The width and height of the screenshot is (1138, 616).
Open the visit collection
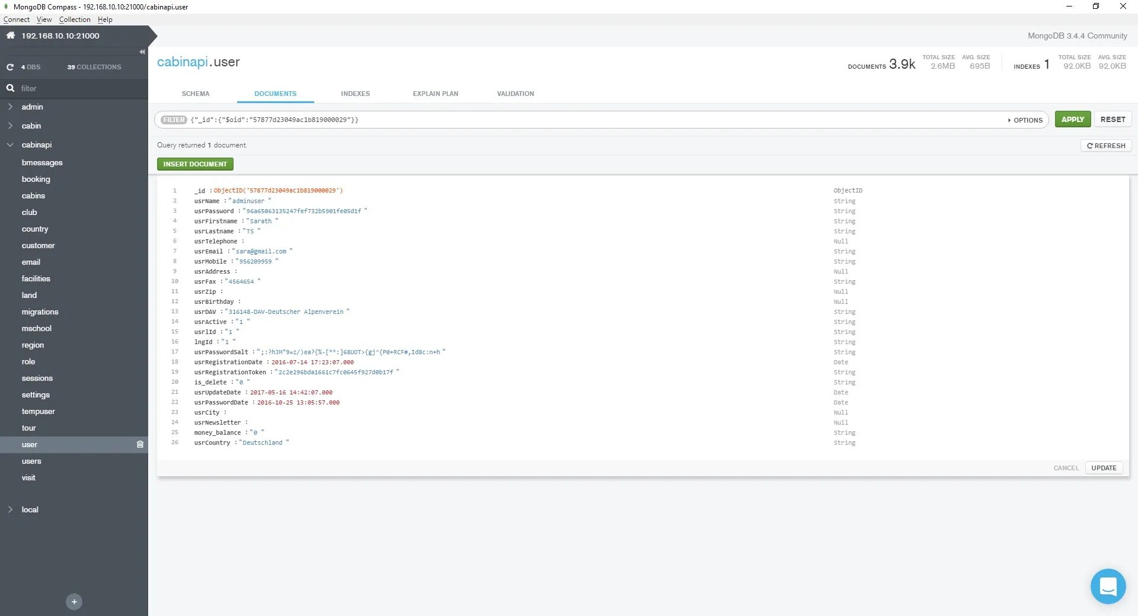[x=28, y=477]
